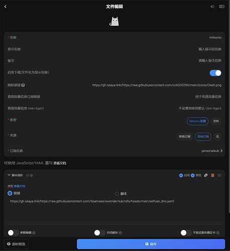Toggle off 启用下载 switch

(215, 73)
